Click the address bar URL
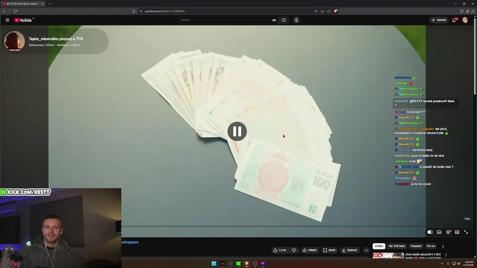Image resolution: width=477 pixels, height=268 pixels. (165, 11)
